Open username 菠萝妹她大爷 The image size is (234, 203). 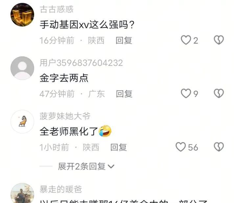pos(65,116)
